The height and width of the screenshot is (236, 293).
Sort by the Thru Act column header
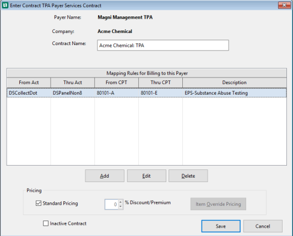point(73,83)
